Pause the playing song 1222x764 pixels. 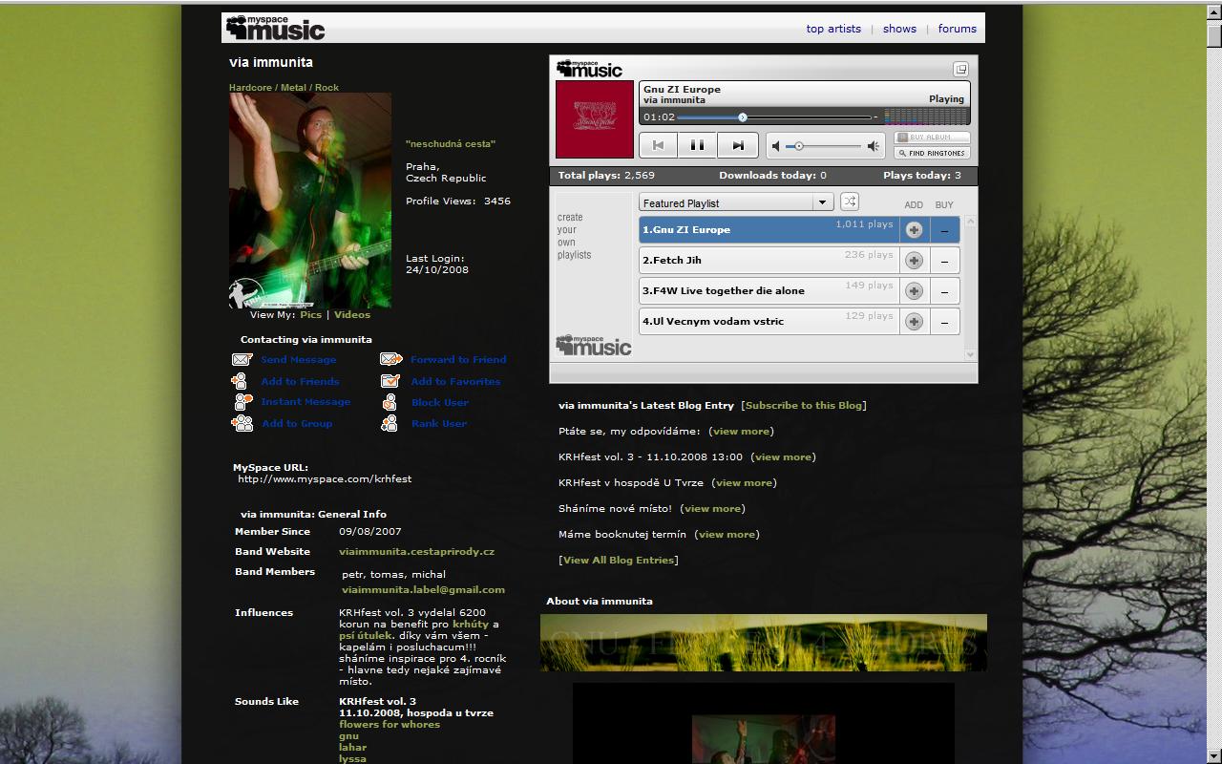698,145
